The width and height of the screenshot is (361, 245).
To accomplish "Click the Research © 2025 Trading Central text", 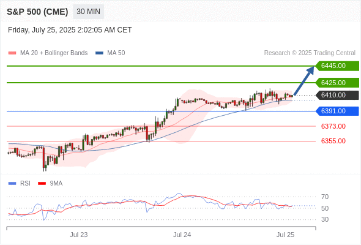I will (x=310, y=53).
